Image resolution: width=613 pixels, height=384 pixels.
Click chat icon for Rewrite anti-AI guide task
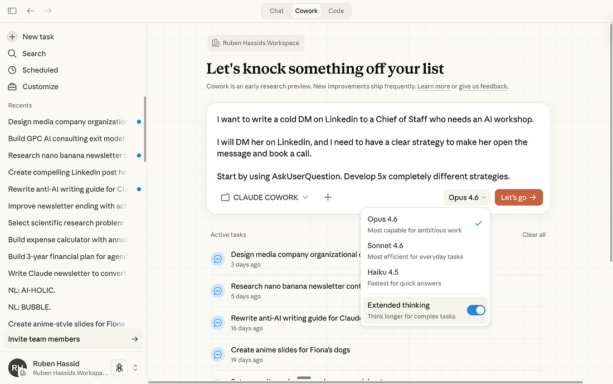pos(218,323)
